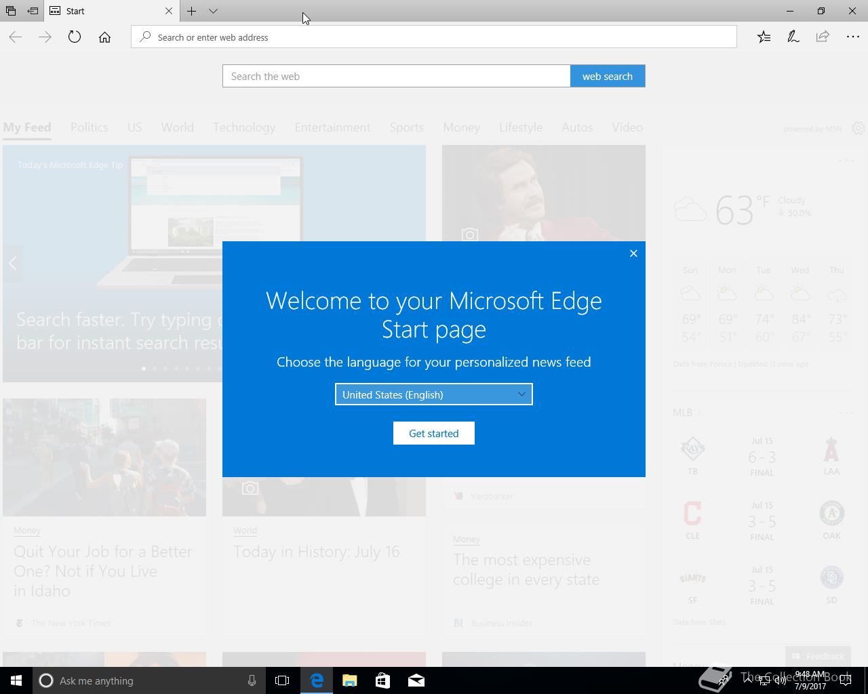Viewport: 868px width, 694px height.
Task: Switch to the Politics tab
Action: pos(90,127)
